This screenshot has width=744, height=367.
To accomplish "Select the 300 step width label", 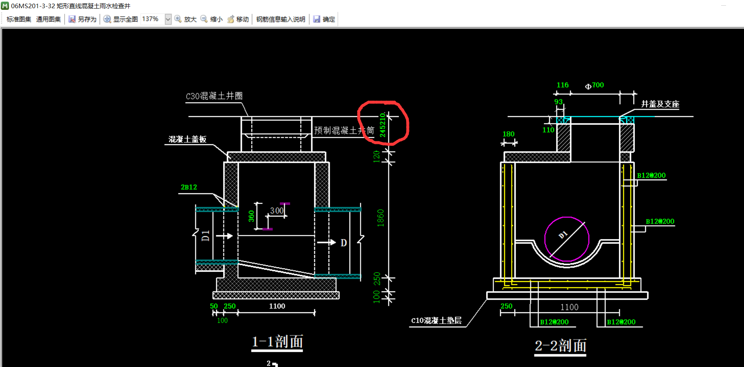I will [277, 210].
